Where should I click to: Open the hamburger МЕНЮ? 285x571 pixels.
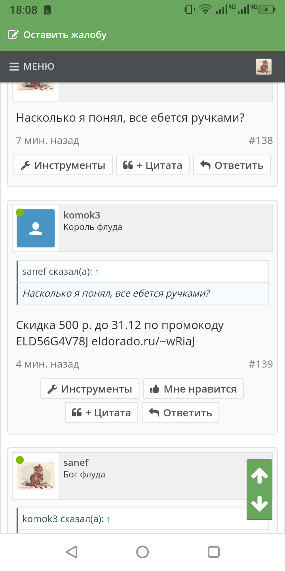click(32, 67)
